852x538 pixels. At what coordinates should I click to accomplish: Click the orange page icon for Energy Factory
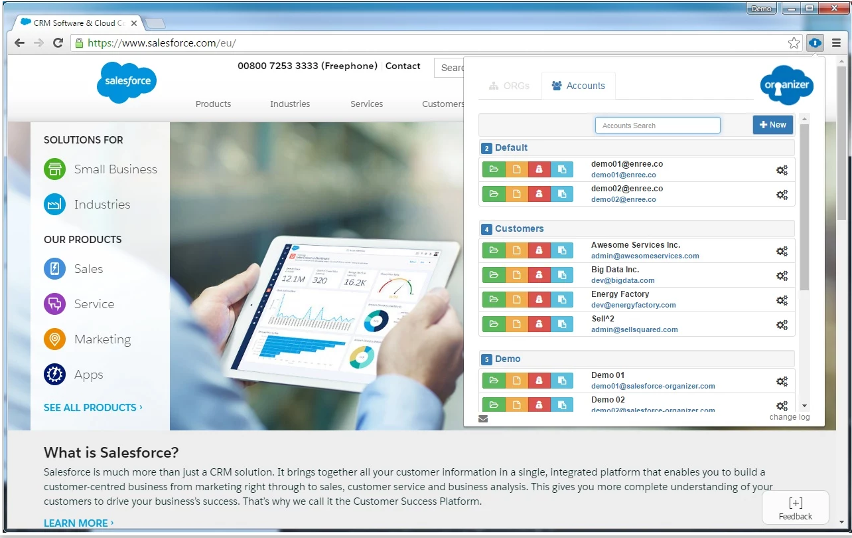[x=517, y=300]
